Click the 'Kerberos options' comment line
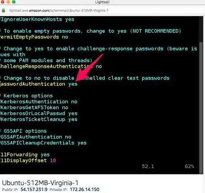205x193 pixels. pyautogui.click(x=26, y=96)
